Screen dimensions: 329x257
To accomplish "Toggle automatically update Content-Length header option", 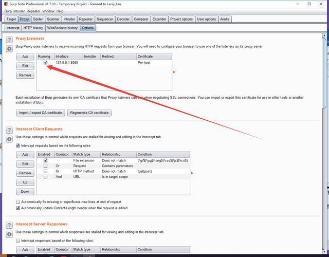I will point(18,208).
